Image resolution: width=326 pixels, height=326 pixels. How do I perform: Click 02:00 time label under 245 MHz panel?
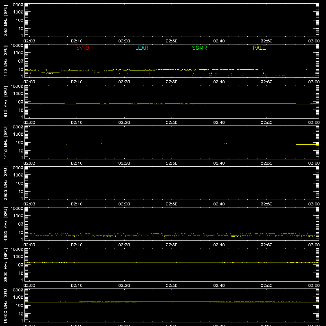coord(29,41)
